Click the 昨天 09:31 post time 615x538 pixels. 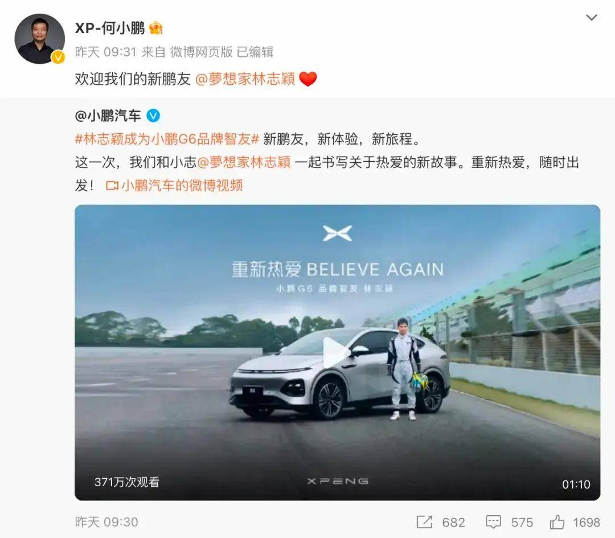coord(105,52)
